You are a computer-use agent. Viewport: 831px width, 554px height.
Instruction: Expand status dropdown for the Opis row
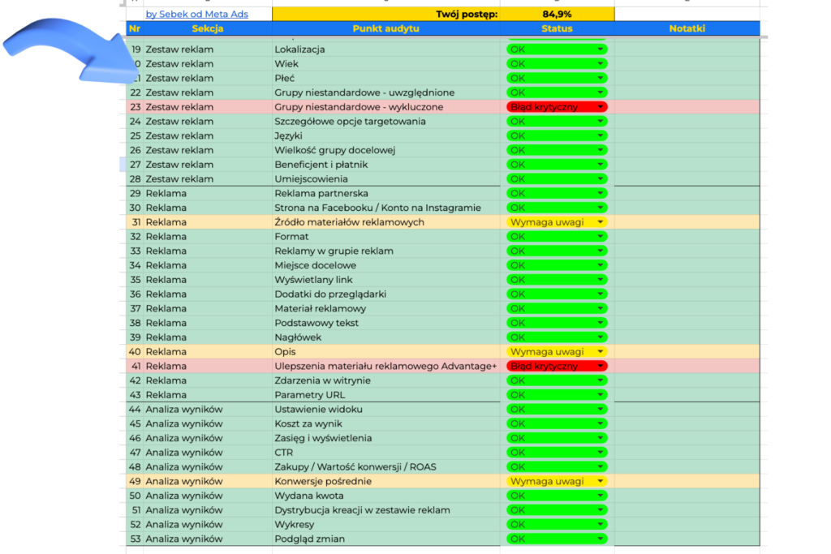(601, 352)
